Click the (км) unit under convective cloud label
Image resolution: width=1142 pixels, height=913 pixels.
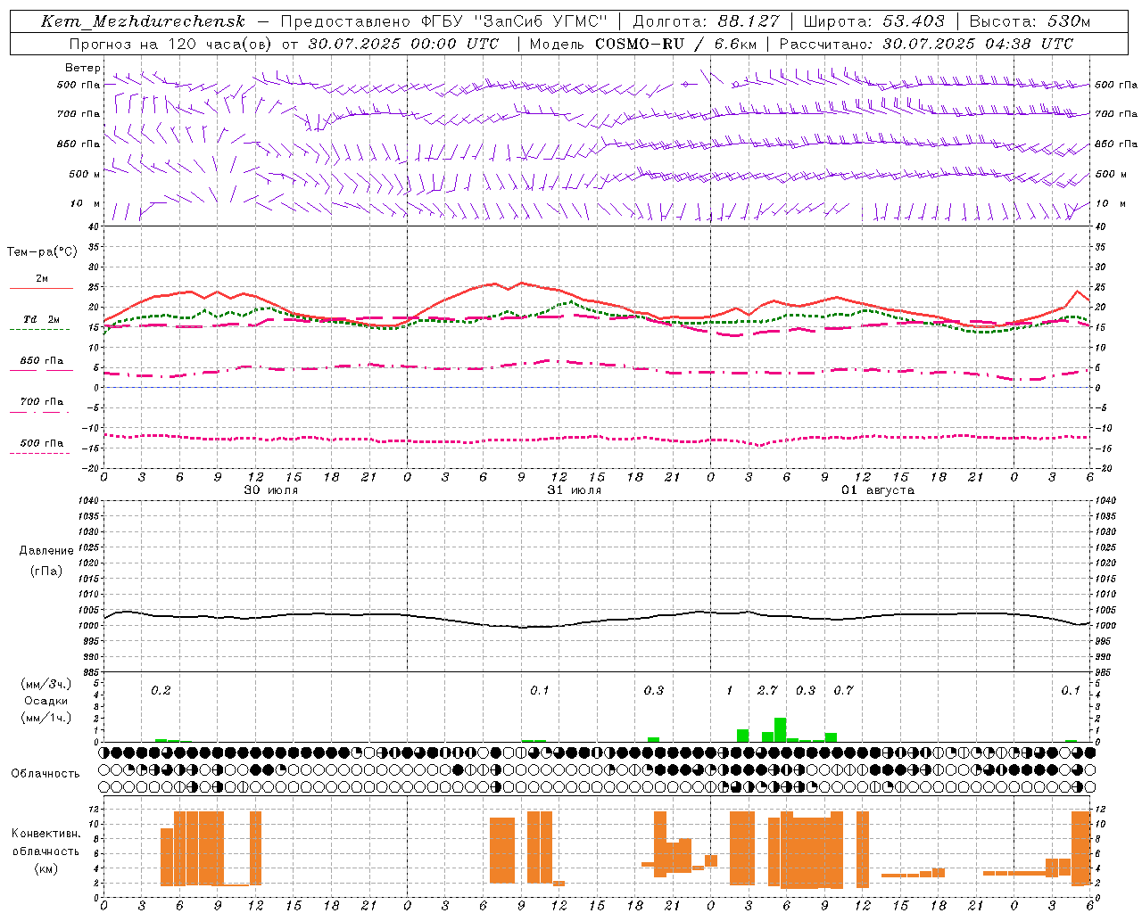(46, 868)
